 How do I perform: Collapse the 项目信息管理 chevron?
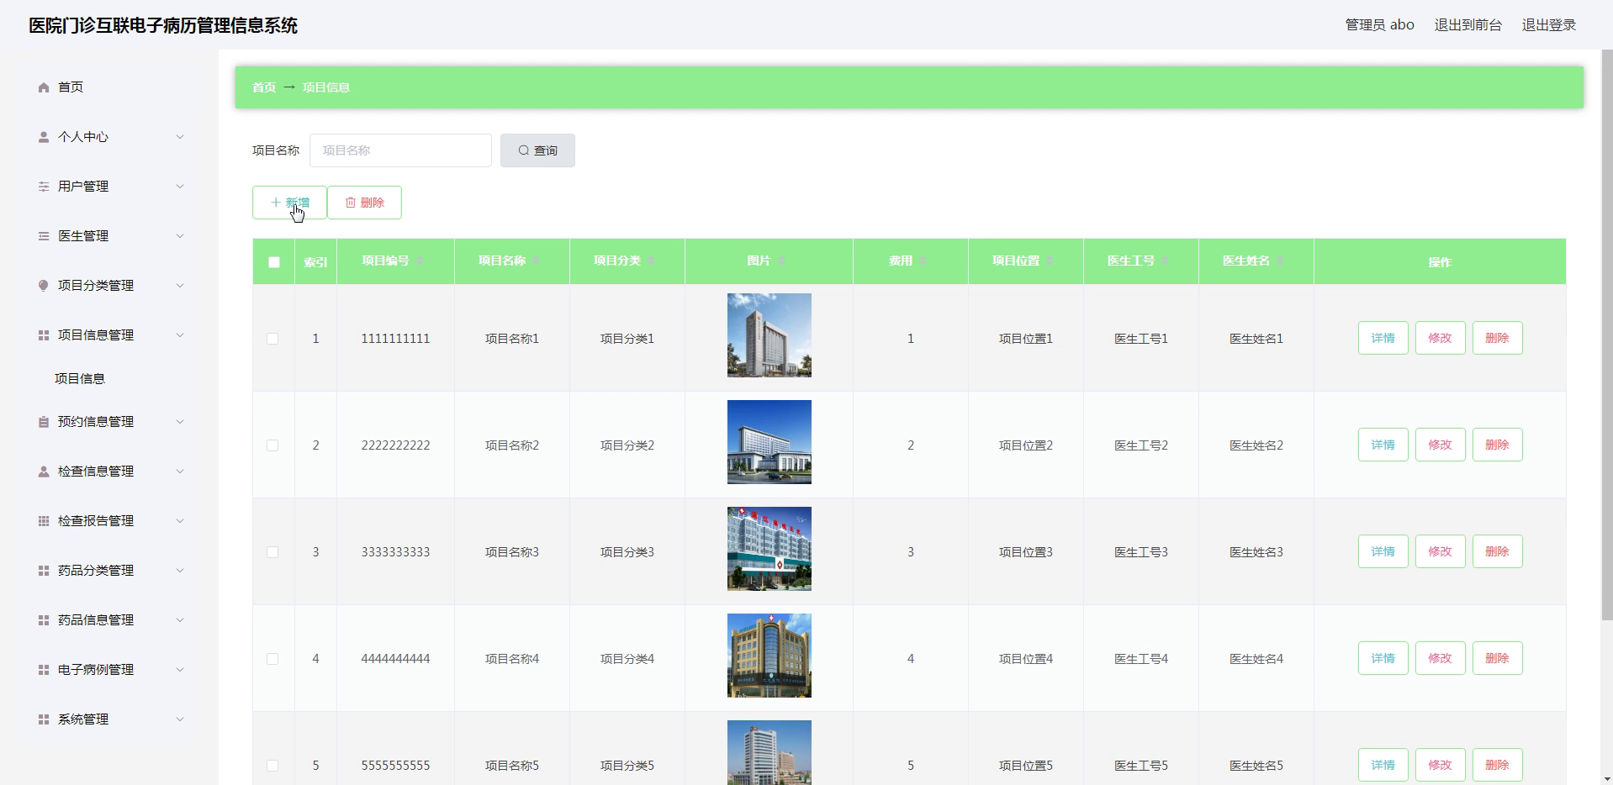(179, 335)
